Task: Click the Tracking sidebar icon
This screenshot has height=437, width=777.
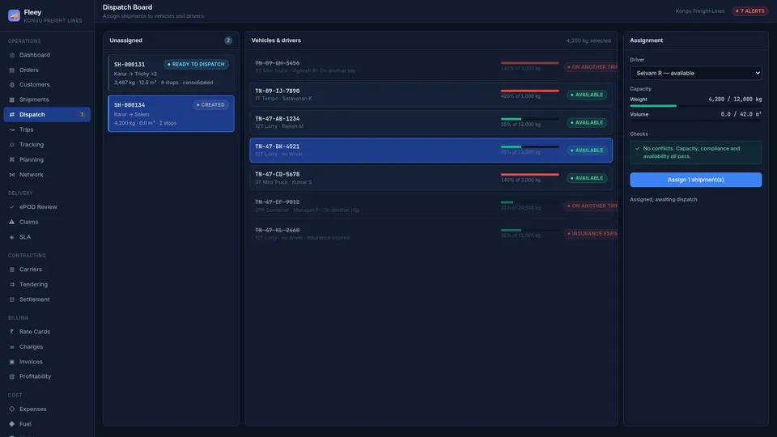Action: click(12, 145)
